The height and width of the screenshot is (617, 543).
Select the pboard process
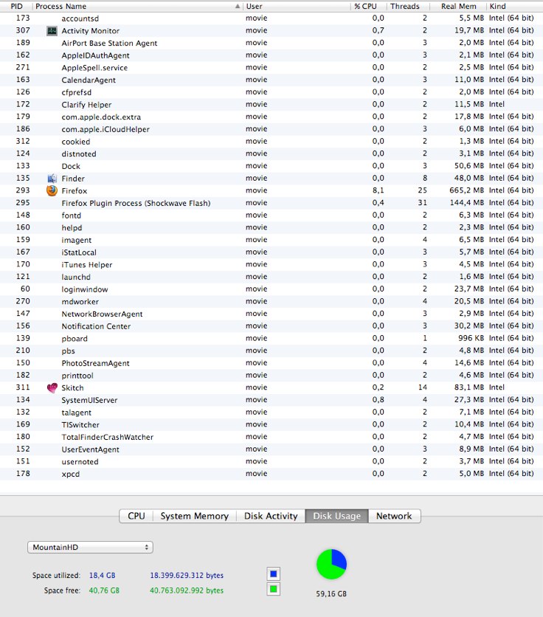(271, 339)
